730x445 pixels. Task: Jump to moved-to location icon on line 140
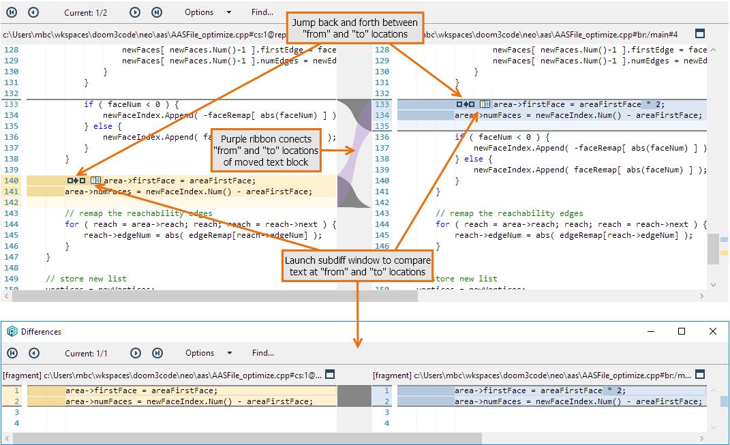point(76,180)
